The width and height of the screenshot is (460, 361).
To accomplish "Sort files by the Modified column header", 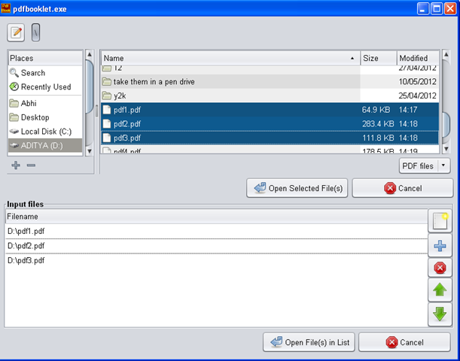I will 418,58.
